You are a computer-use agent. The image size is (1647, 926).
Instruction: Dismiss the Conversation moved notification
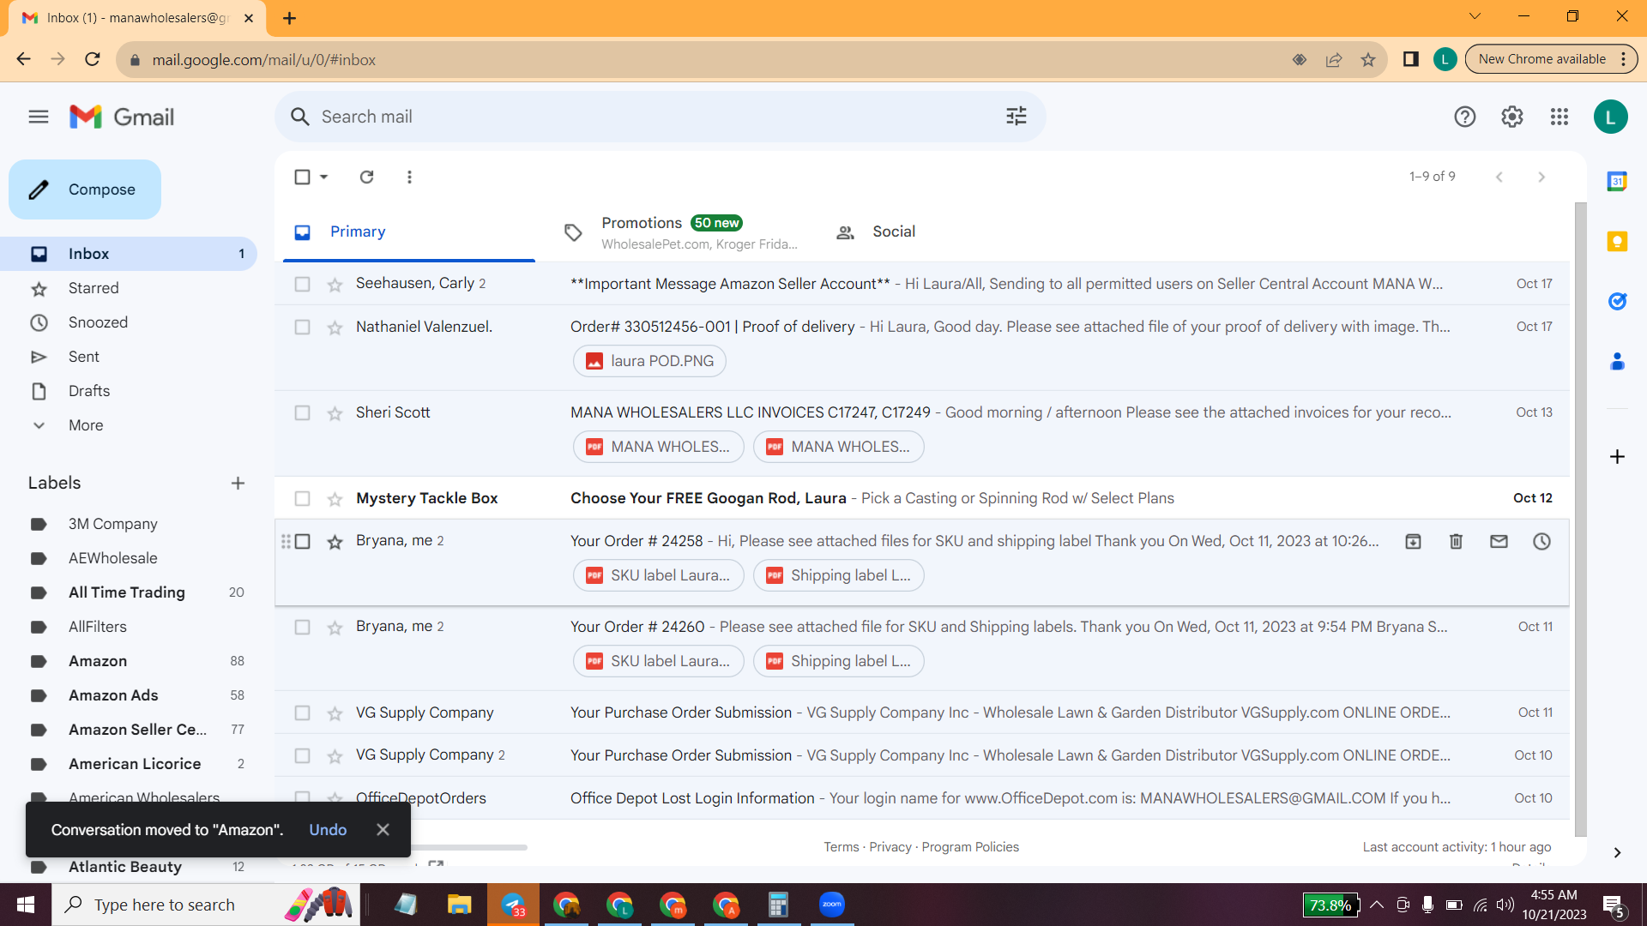[x=383, y=829]
